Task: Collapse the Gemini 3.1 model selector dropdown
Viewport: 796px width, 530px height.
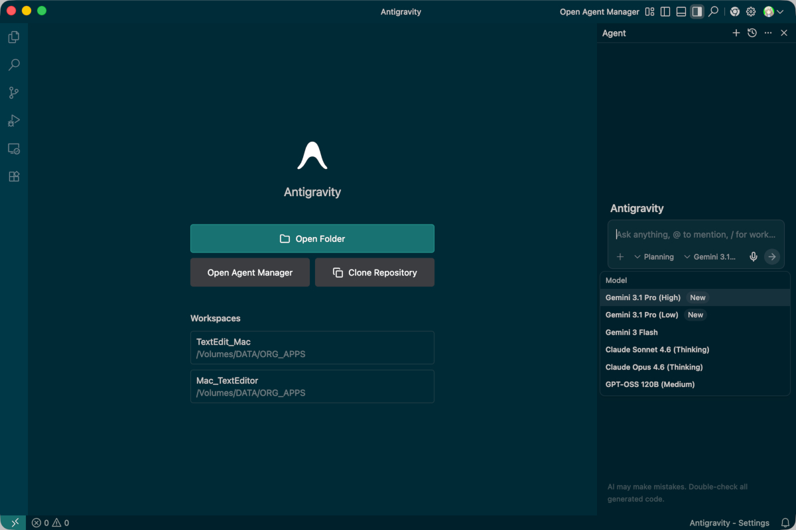Action: 710,257
